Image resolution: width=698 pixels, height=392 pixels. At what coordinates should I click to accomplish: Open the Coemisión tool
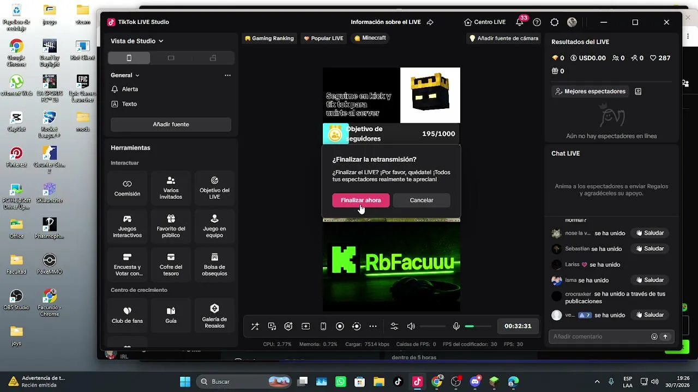click(x=127, y=188)
